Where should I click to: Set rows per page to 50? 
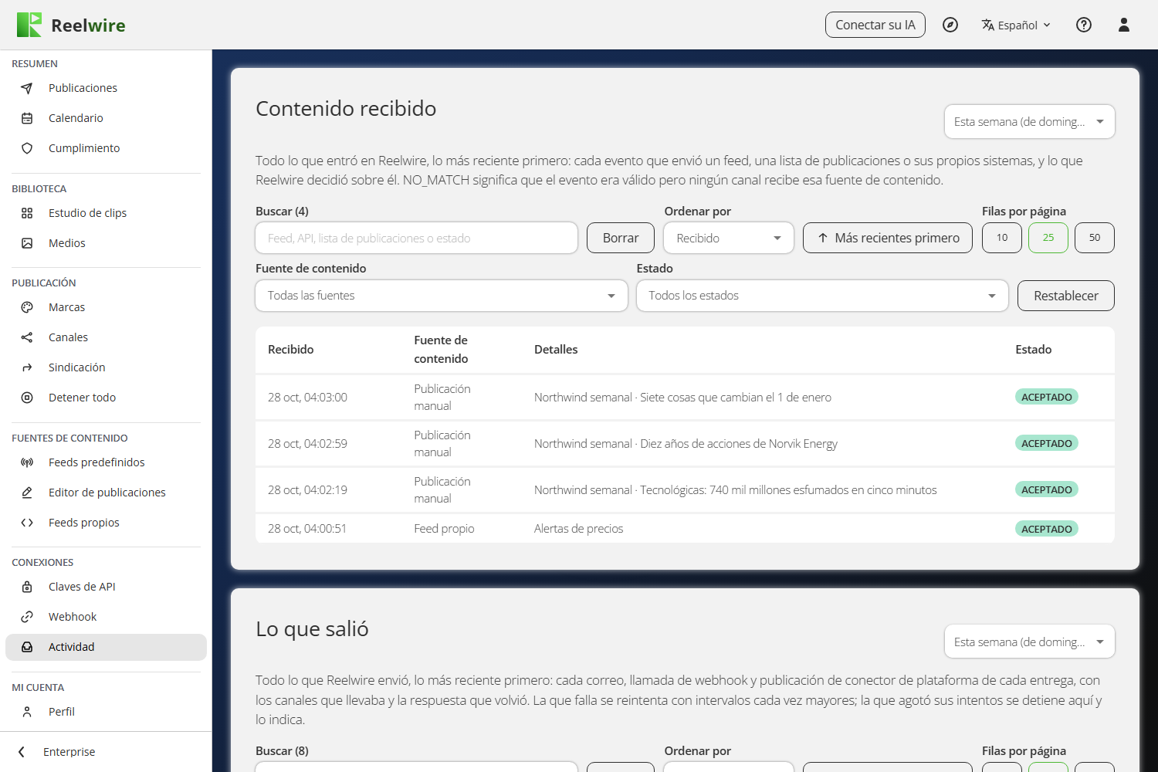1095,238
